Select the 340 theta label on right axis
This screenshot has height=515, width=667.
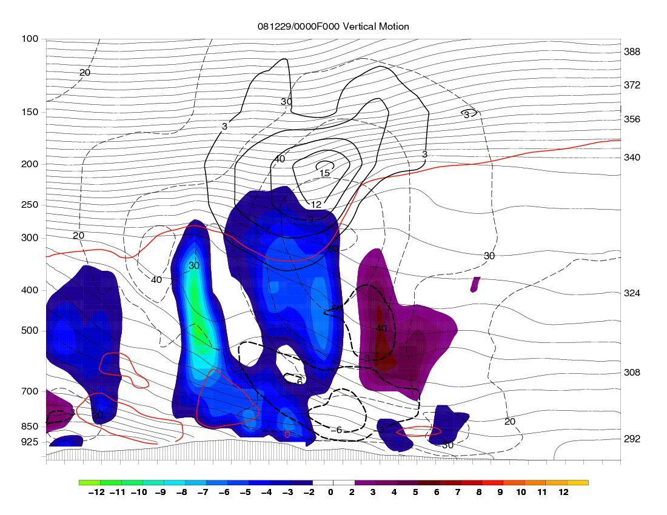[x=632, y=157]
